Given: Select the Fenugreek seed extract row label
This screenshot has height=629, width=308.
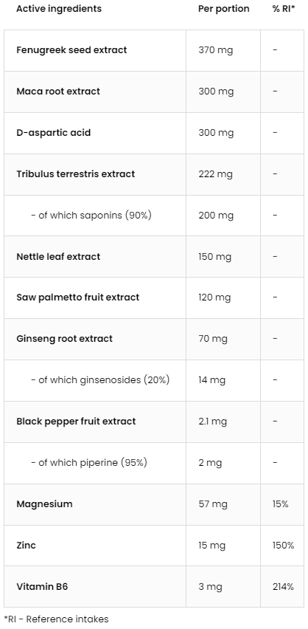Looking at the screenshot, I should tap(71, 50).
